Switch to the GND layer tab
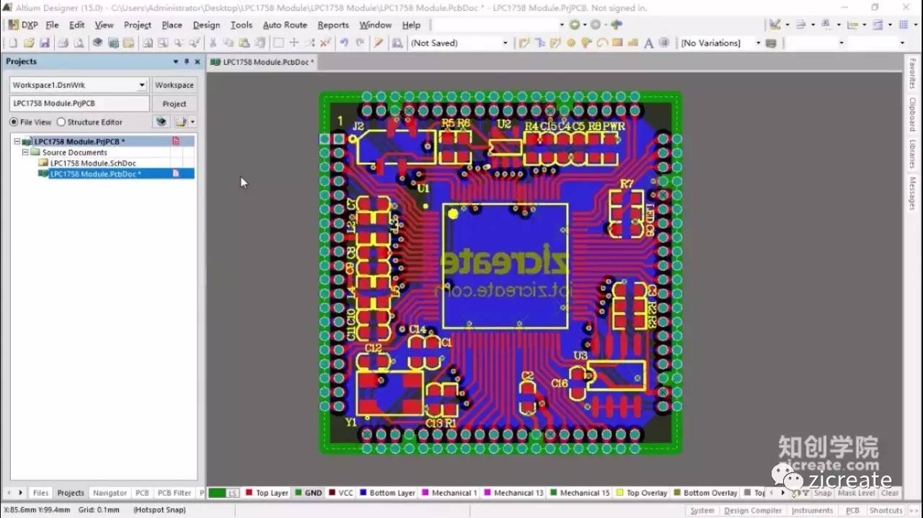 (308, 494)
